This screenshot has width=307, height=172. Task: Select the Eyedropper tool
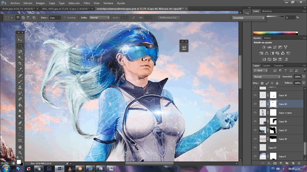[x=20, y=69]
